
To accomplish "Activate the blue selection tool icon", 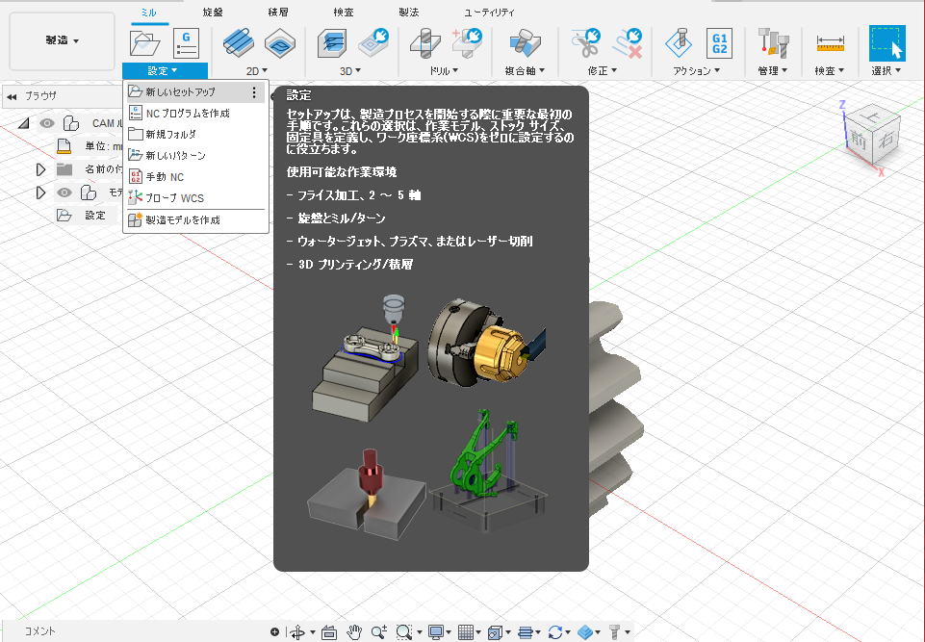I will click(886, 43).
